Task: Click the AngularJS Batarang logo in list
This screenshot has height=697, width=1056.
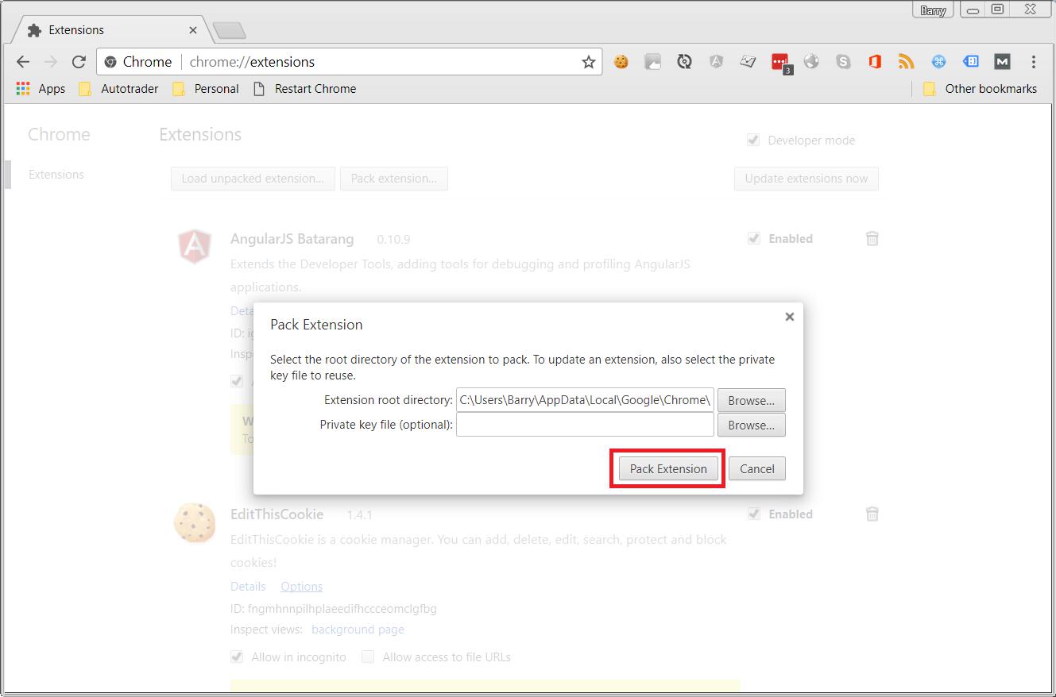Action: click(x=195, y=247)
